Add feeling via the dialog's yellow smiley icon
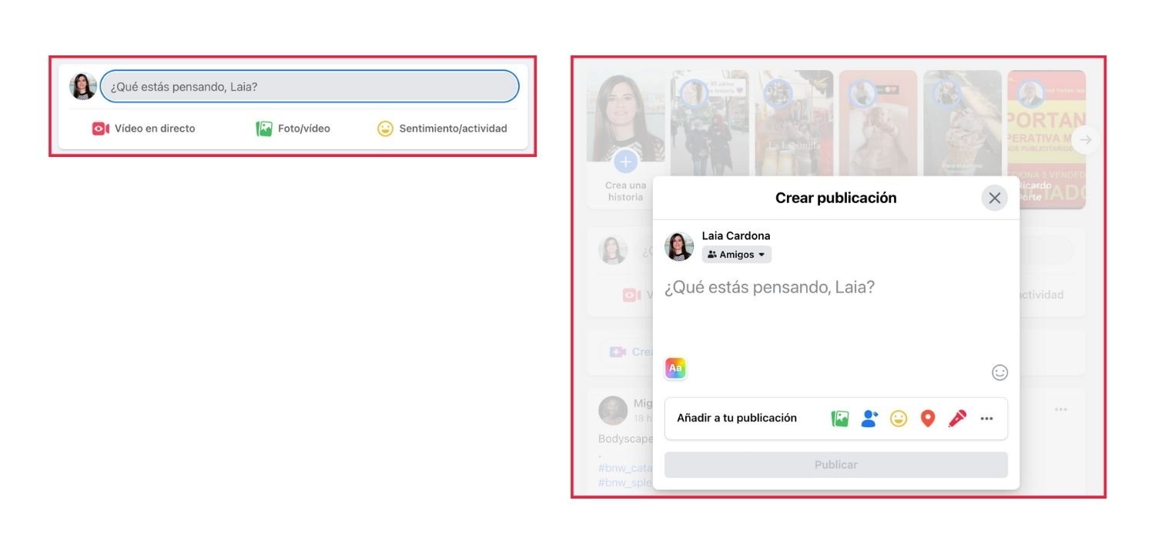 (899, 419)
